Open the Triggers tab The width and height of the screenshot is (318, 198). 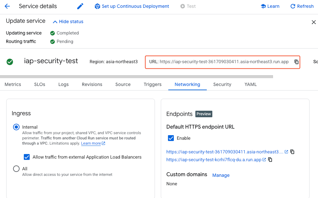tap(153, 84)
